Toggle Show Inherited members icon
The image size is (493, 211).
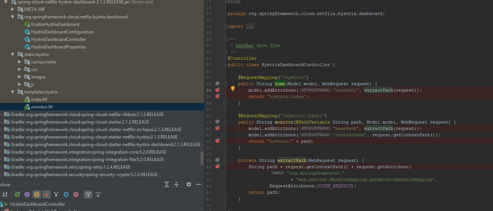(17, 194)
